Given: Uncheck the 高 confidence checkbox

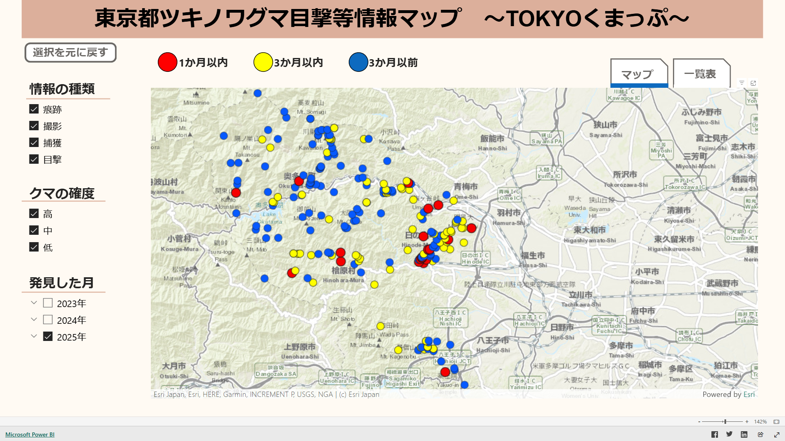Looking at the screenshot, I should click(34, 214).
